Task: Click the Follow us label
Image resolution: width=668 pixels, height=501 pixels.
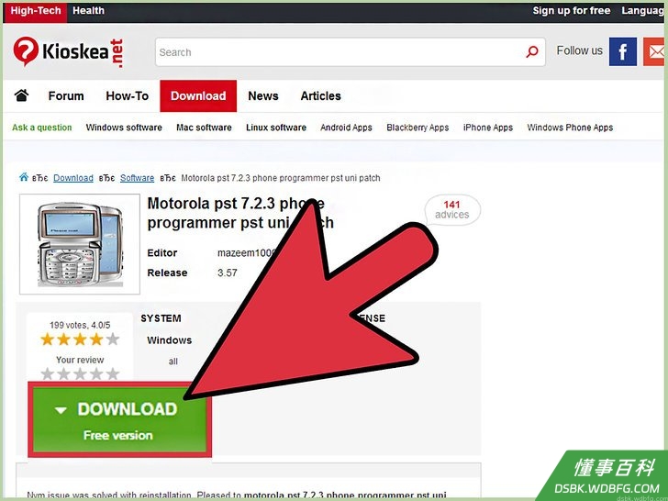Action: coord(579,50)
